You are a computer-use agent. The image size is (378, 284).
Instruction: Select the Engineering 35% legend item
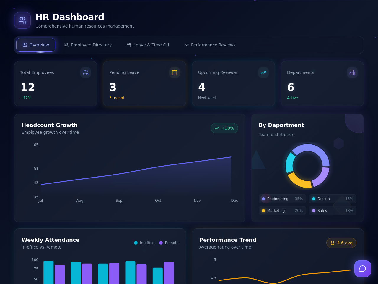pyautogui.click(x=282, y=199)
